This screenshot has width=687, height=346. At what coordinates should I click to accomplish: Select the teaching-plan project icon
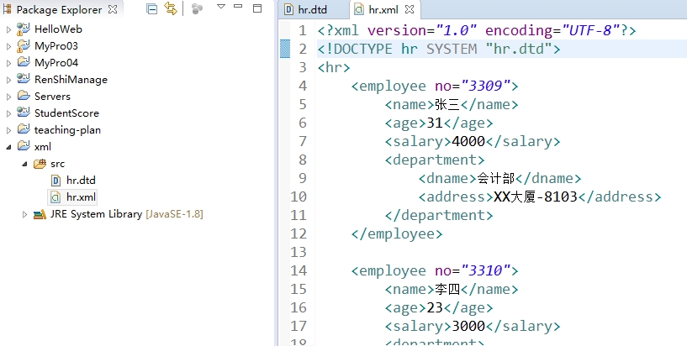tap(24, 129)
